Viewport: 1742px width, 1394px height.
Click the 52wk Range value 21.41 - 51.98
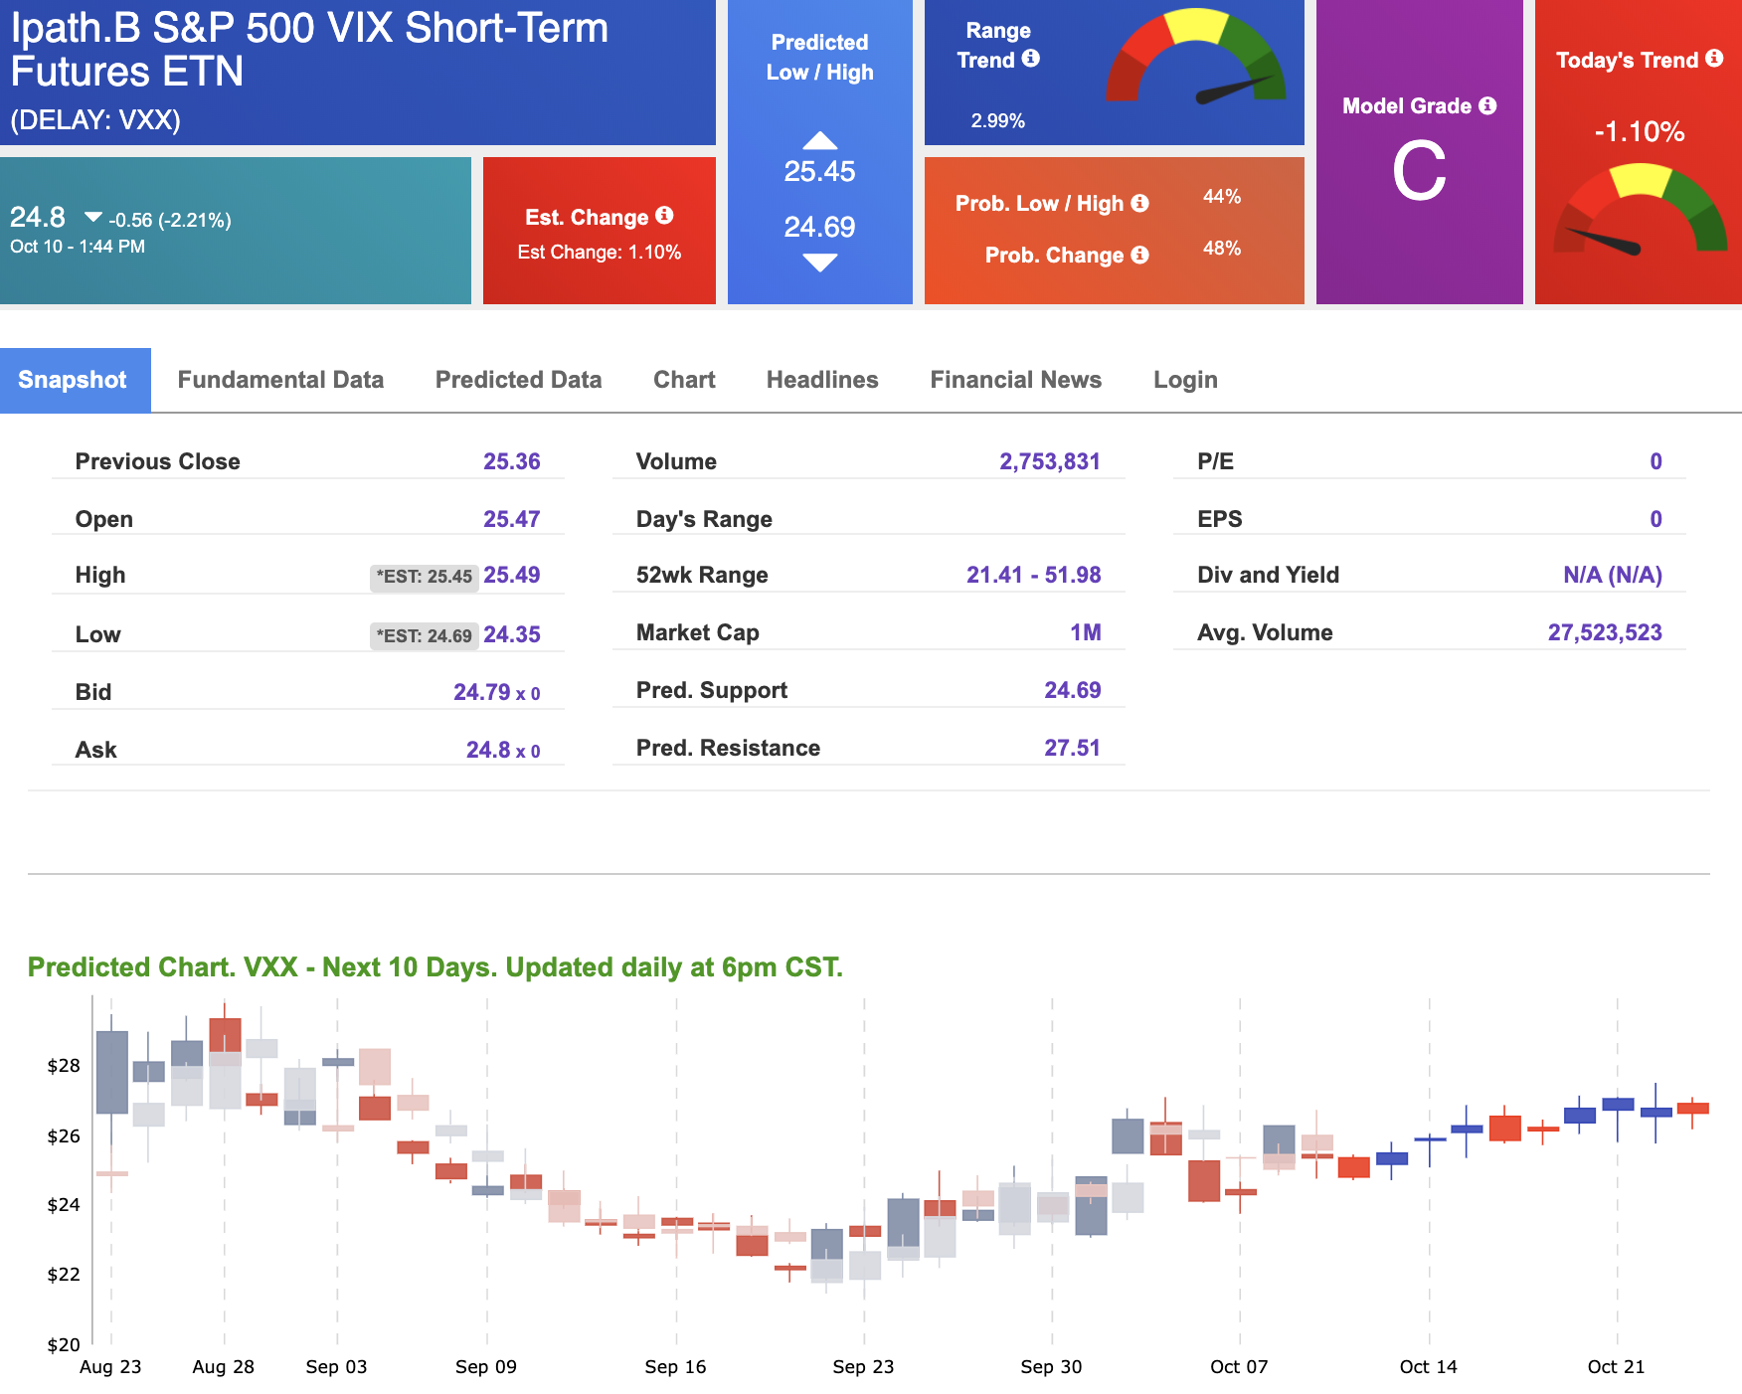point(1033,575)
